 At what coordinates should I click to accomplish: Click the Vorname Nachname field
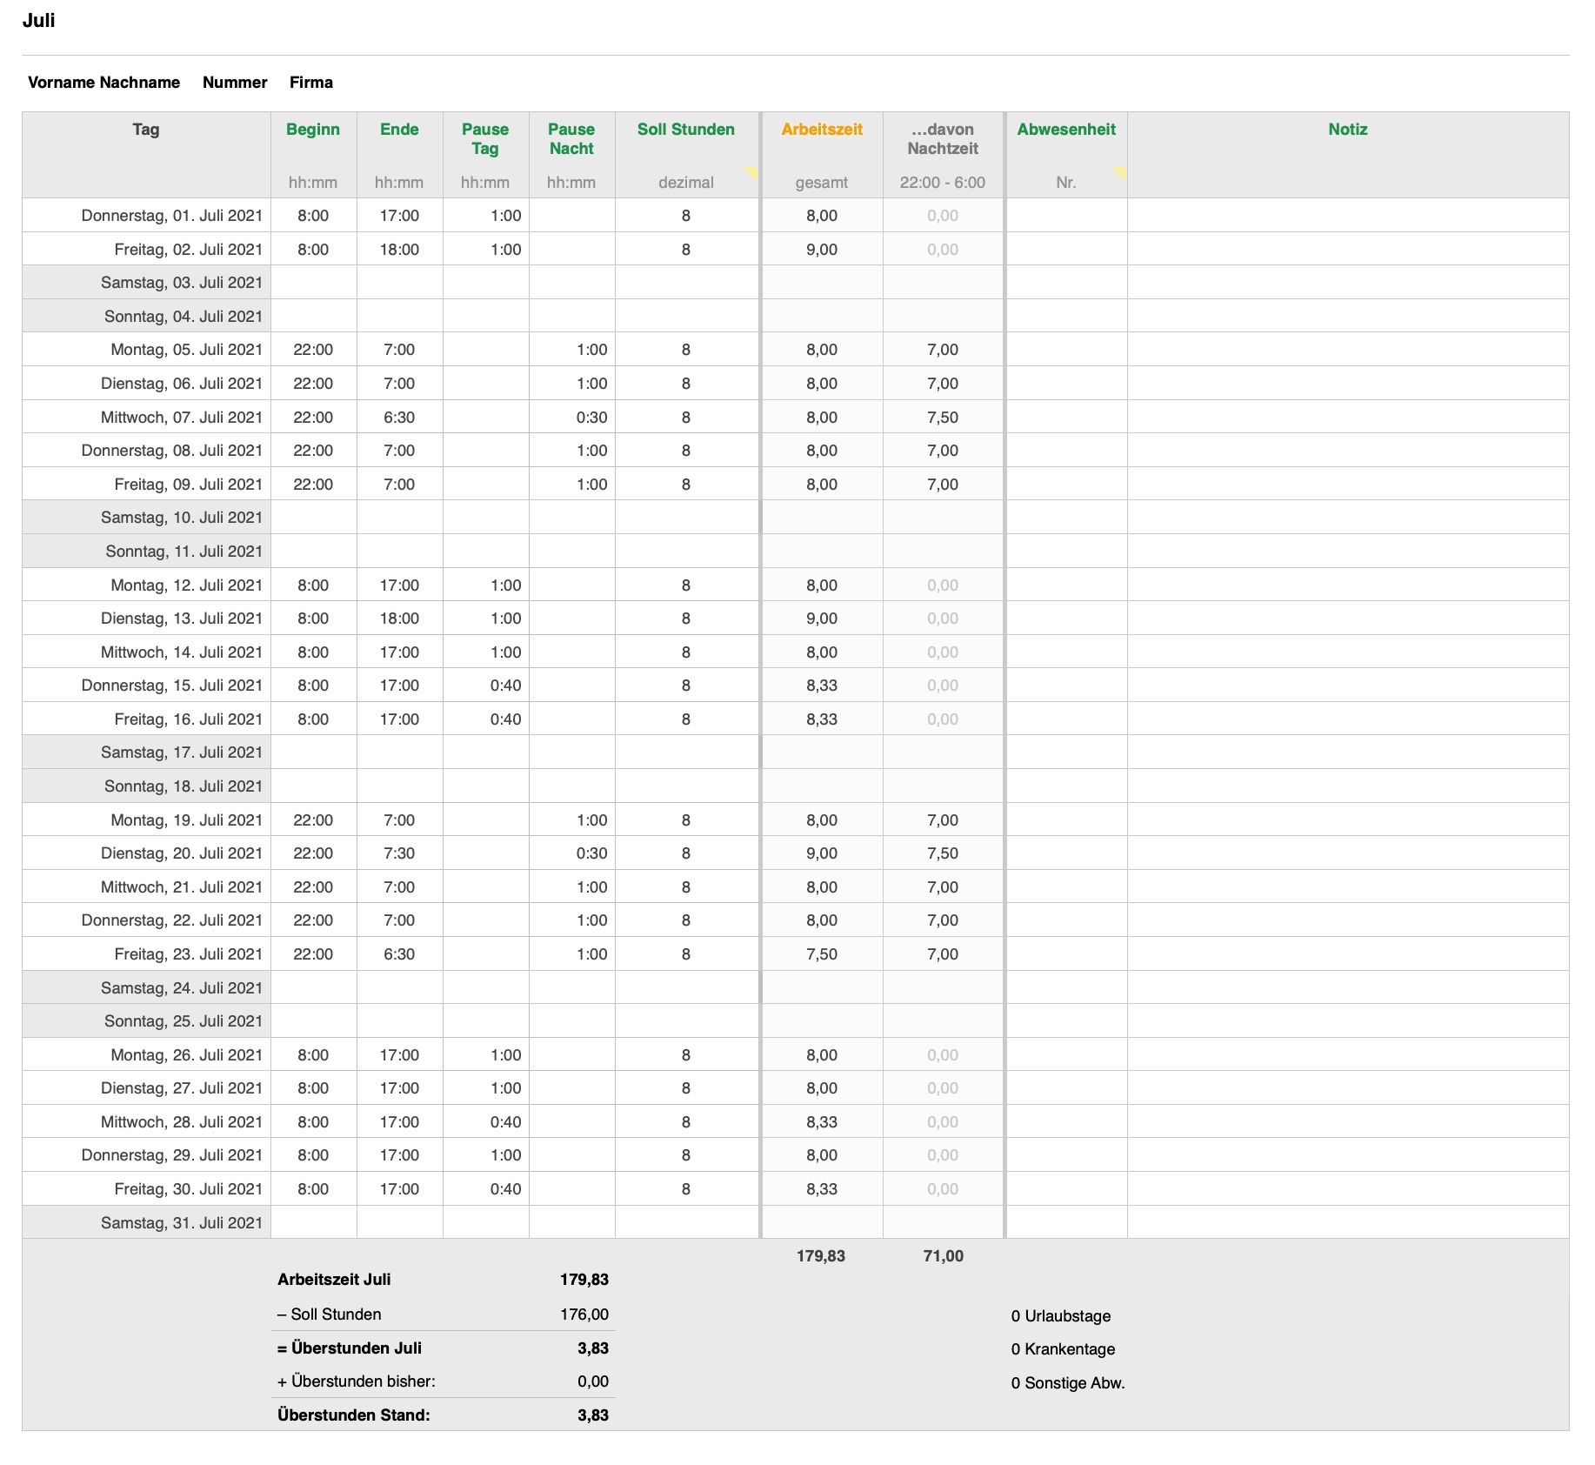coord(103,83)
